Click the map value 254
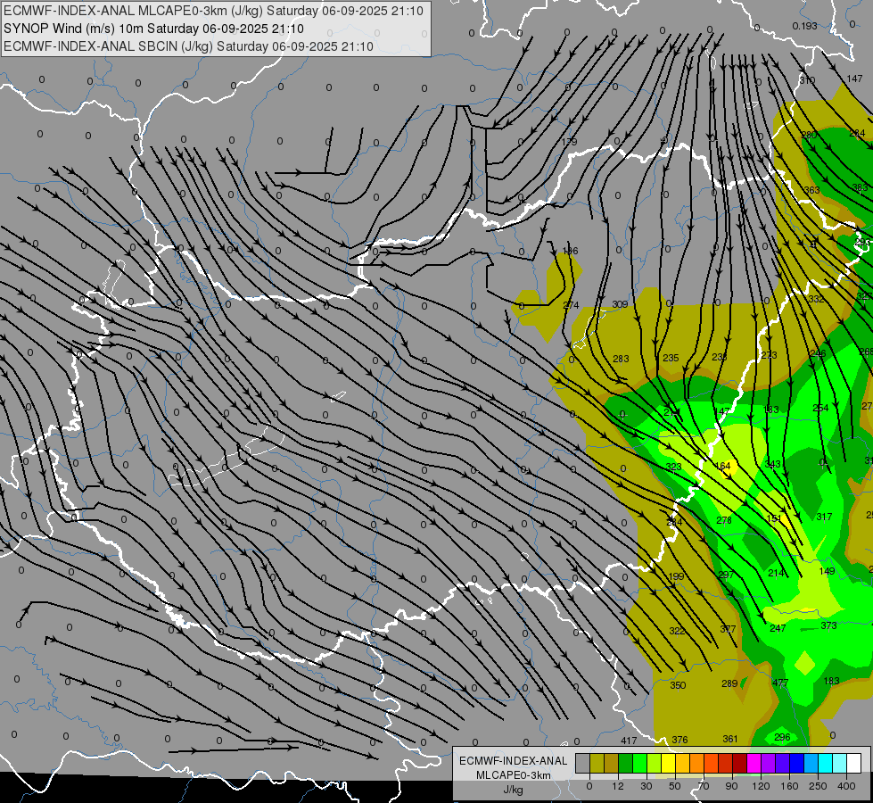This screenshot has height=803, width=873. 820,408
